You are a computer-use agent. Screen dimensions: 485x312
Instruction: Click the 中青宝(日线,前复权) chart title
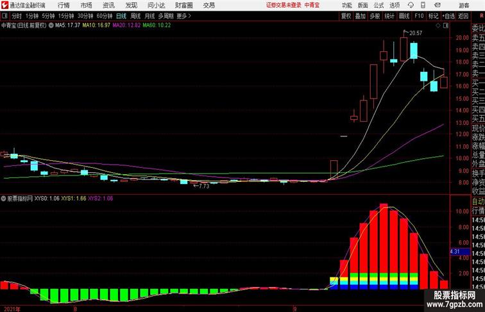point(24,26)
